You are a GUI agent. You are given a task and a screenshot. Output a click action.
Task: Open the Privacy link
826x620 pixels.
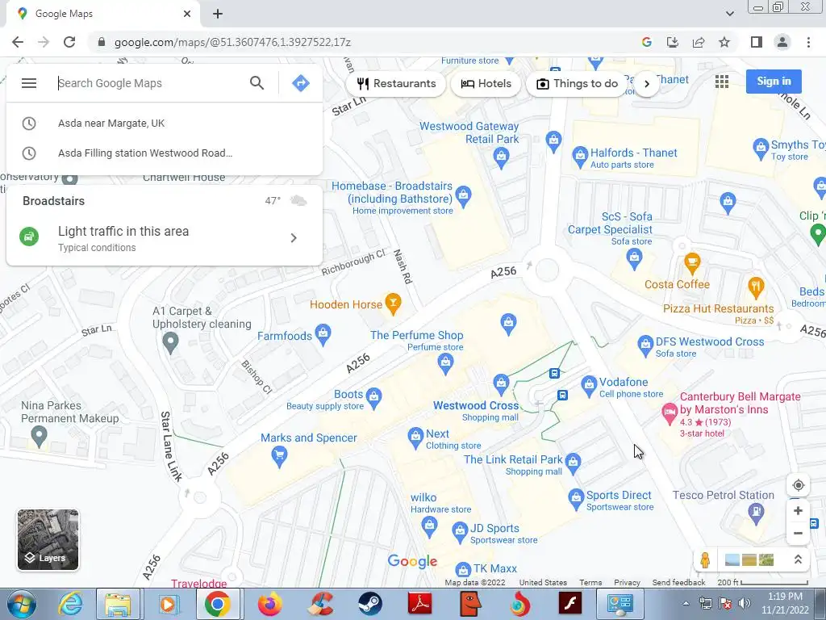click(x=627, y=583)
